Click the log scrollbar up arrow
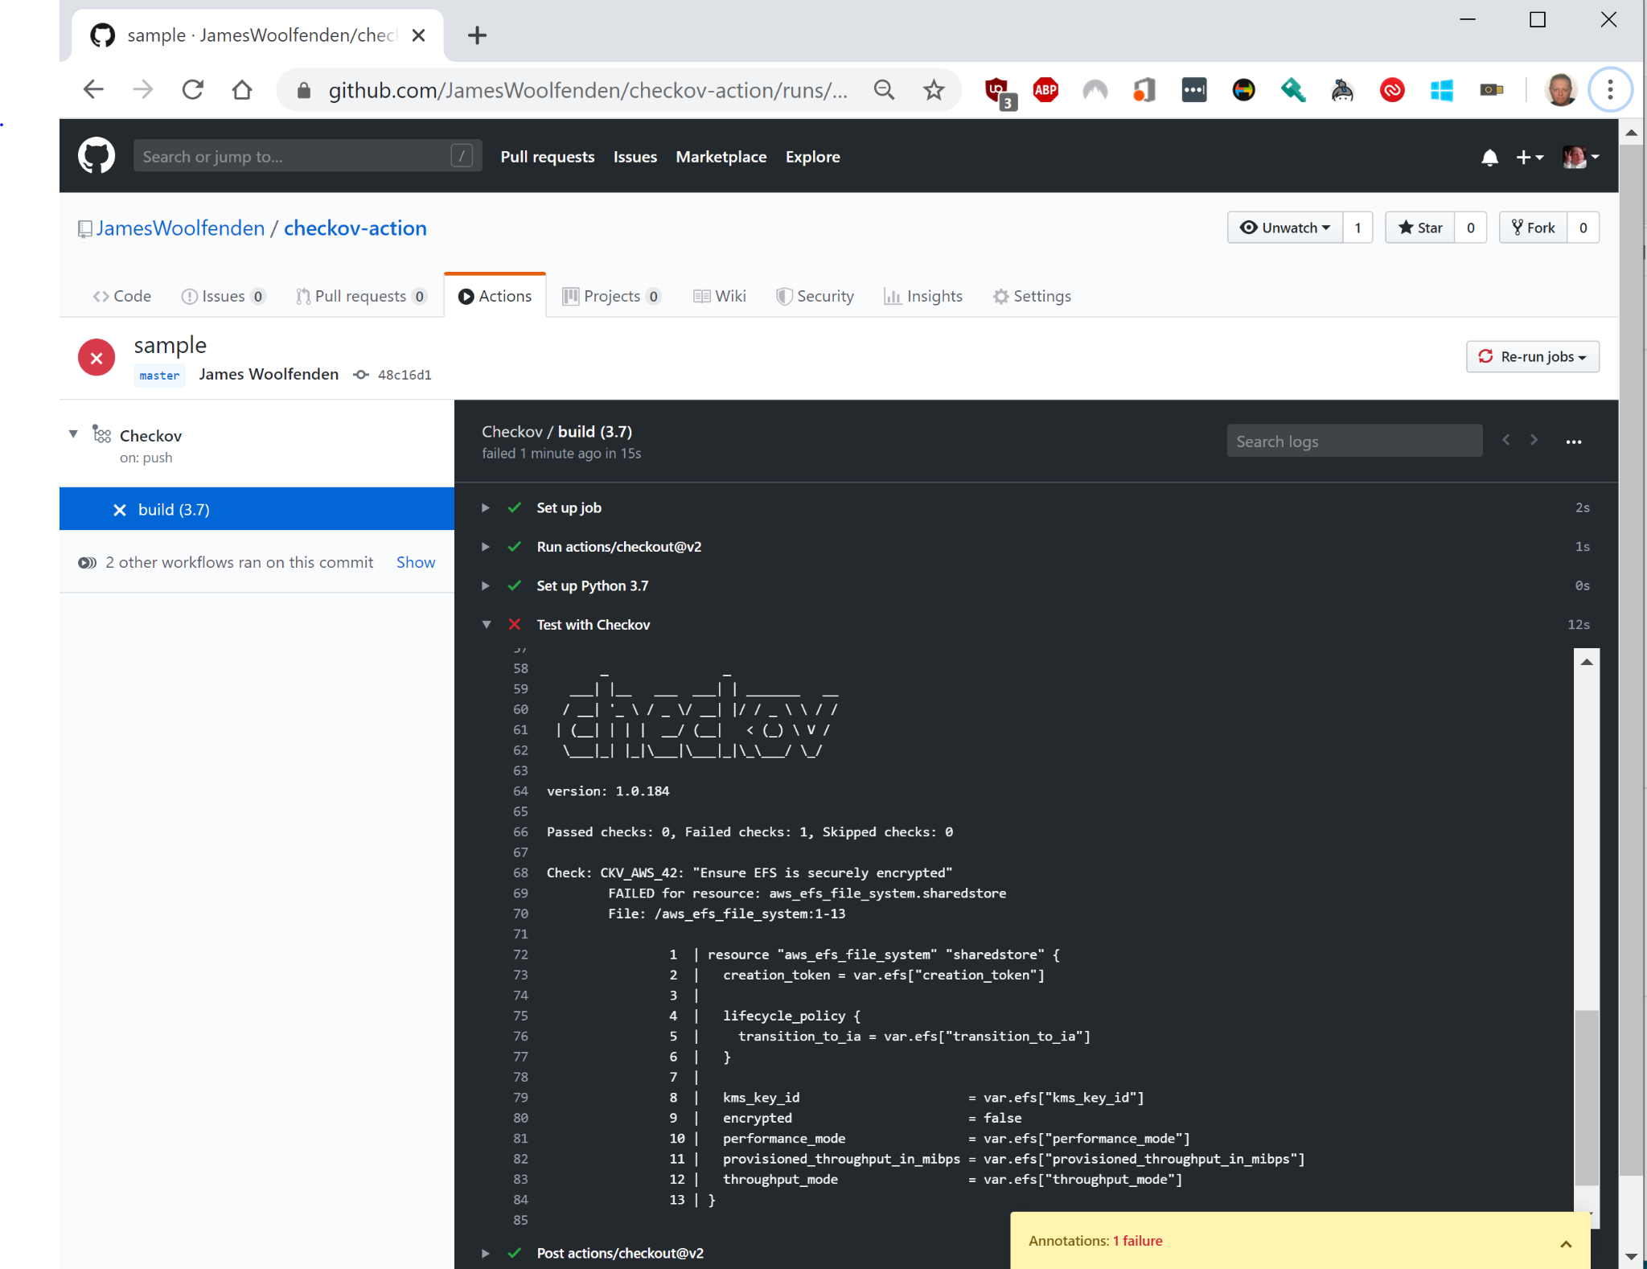This screenshot has height=1269, width=1647. click(x=1586, y=662)
